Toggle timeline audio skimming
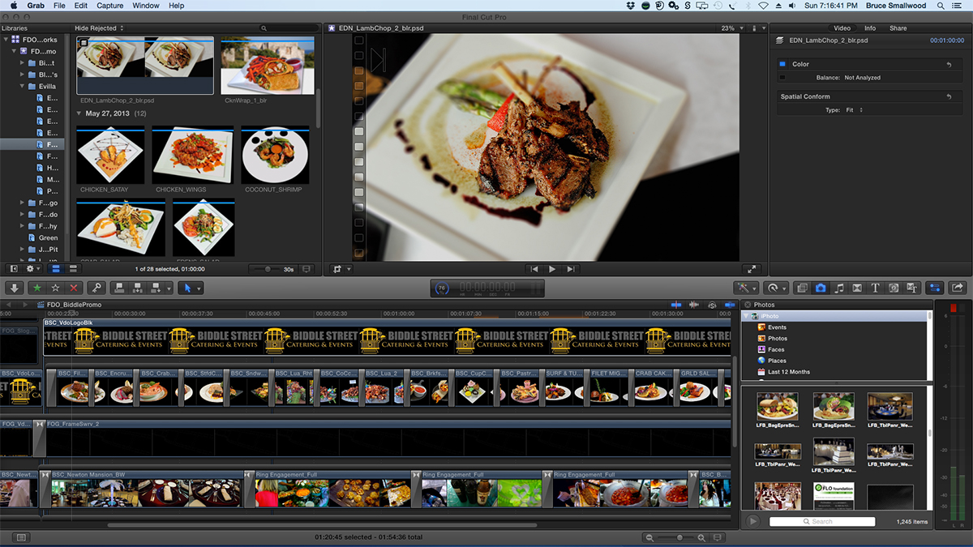Image resolution: width=973 pixels, height=547 pixels. [694, 305]
